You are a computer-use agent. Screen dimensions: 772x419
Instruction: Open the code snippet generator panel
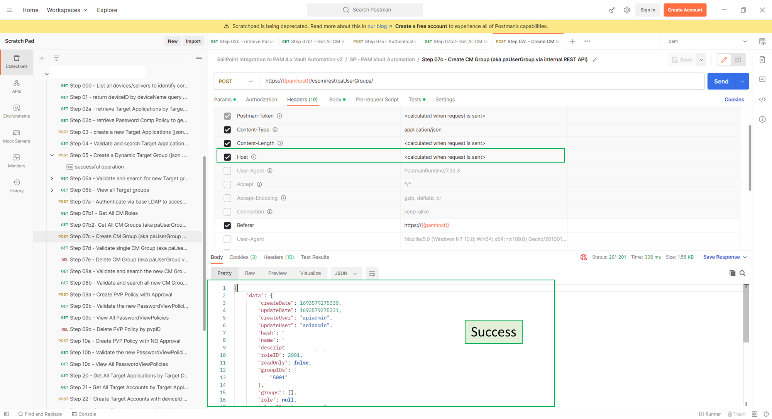[x=762, y=99]
